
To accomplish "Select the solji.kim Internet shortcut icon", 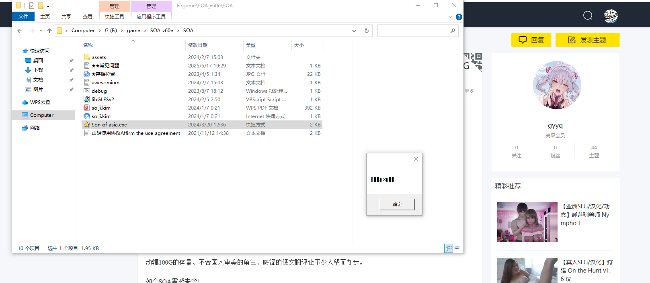I will click(x=87, y=116).
